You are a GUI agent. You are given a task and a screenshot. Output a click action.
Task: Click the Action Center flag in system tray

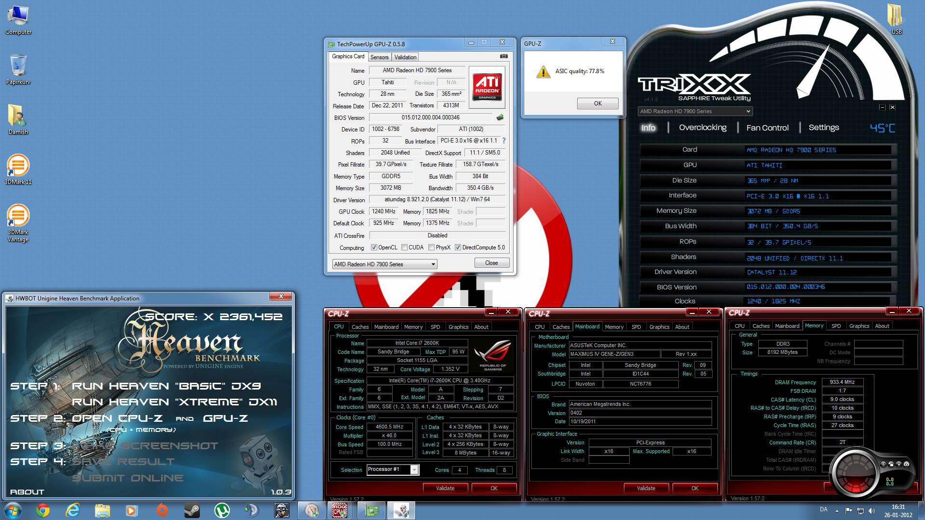coord(849,510)
